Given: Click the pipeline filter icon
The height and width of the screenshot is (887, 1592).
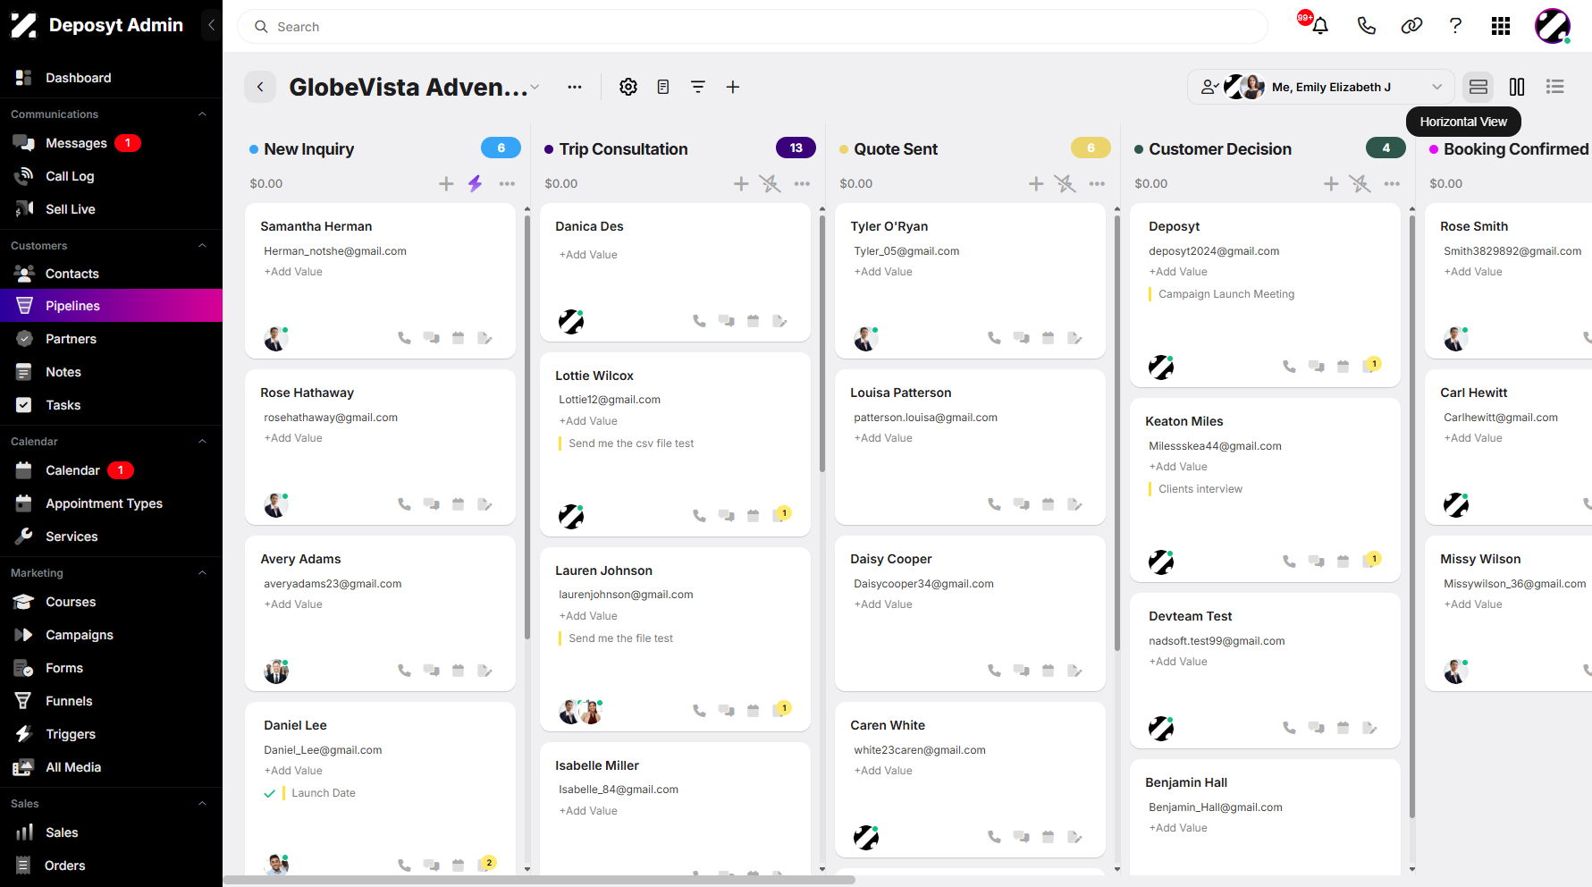Looking at the screenshot, I should click(x=698, y=87).
